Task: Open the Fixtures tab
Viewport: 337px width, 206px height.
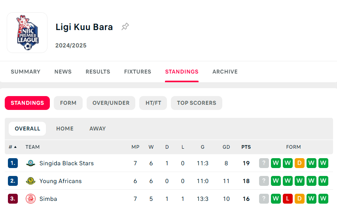Action: pyautogui.click(x=138, y=72)
